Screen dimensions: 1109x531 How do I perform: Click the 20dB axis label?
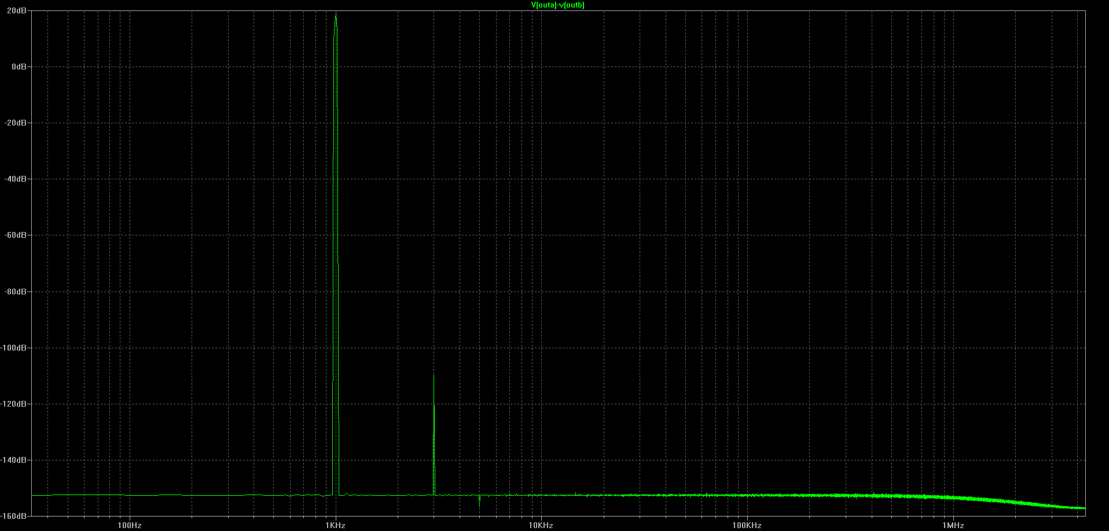pyautogui.click(x=17, y=11)
